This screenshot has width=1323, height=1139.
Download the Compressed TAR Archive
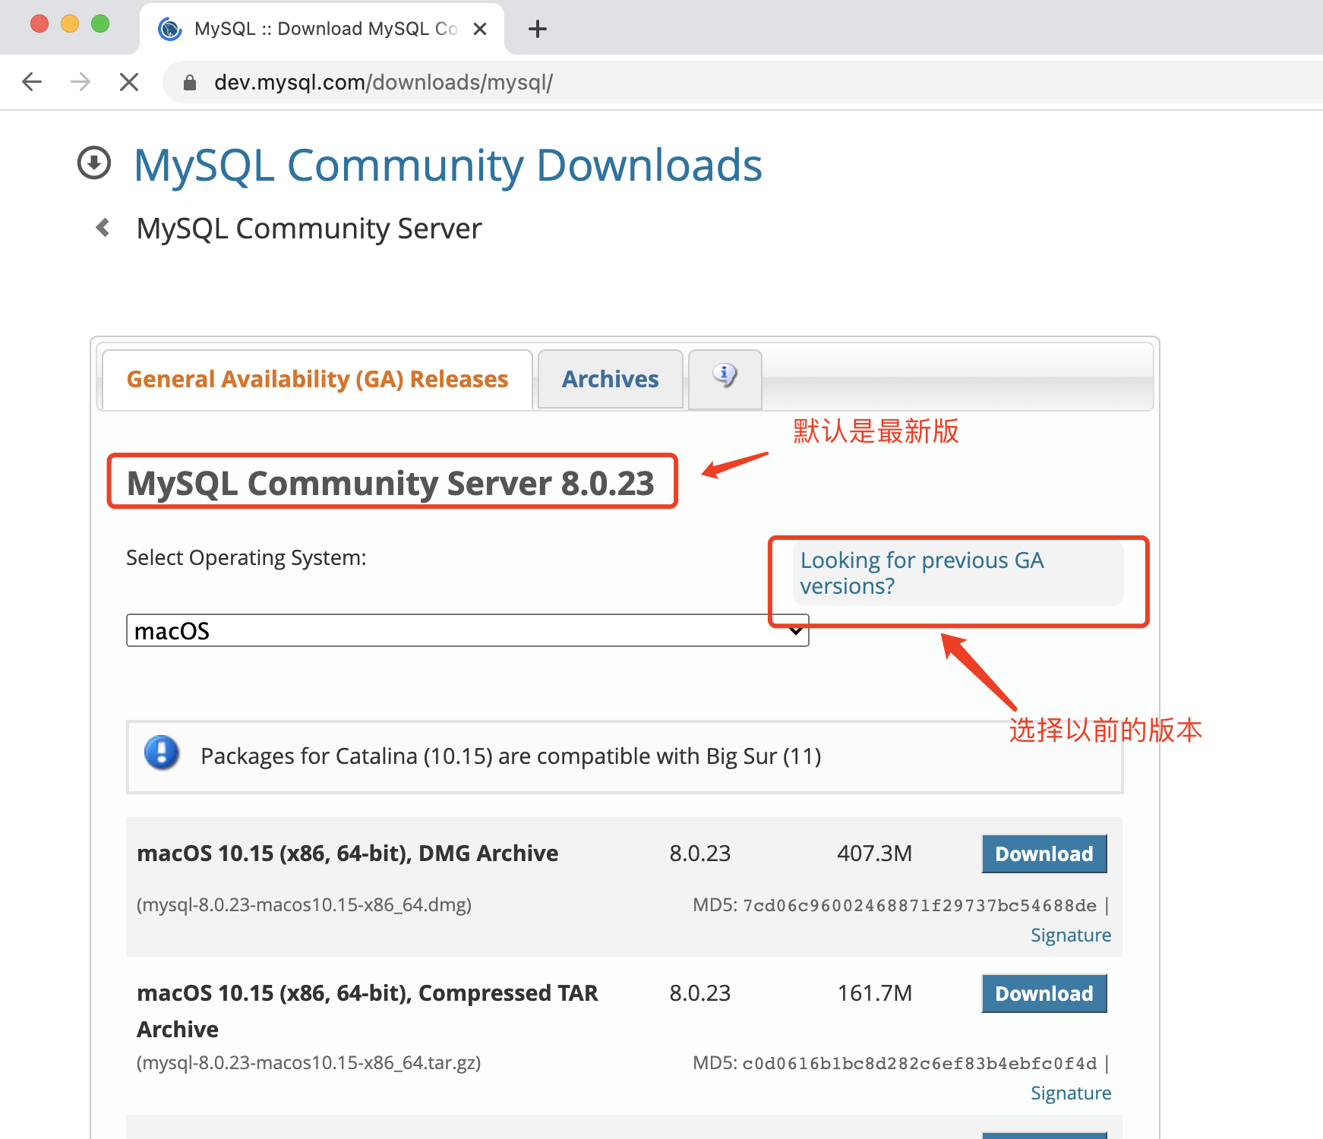click(x=1044, y=993)
